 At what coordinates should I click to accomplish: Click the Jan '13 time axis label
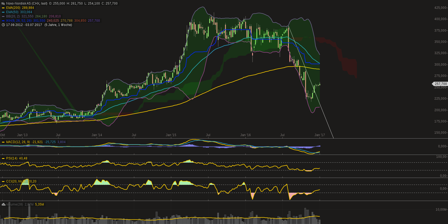pos(22,135)
